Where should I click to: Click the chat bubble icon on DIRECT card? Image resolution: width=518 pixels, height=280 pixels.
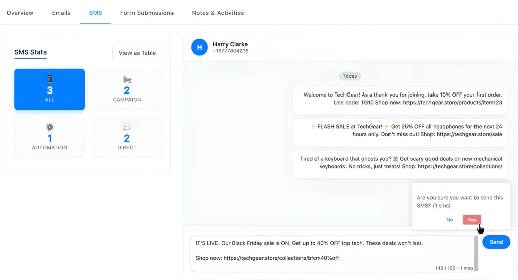(127, 127)
